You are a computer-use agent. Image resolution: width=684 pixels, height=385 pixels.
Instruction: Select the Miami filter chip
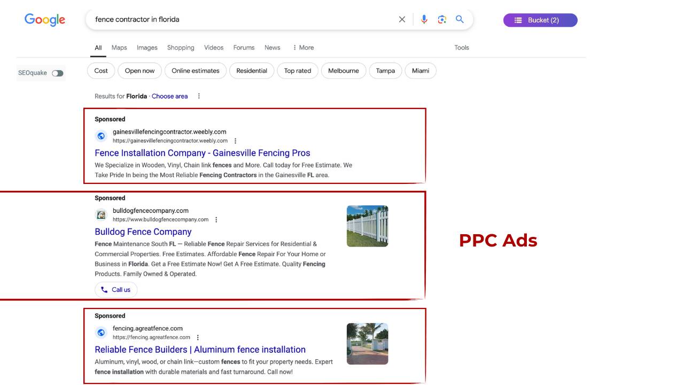[x=421, y=71]
